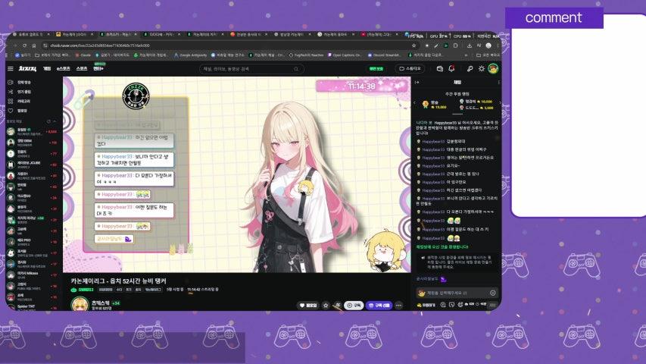Switch to the e스포츠 nav tab
Screen dimensions: 646x364
click(x=63, y=68)
